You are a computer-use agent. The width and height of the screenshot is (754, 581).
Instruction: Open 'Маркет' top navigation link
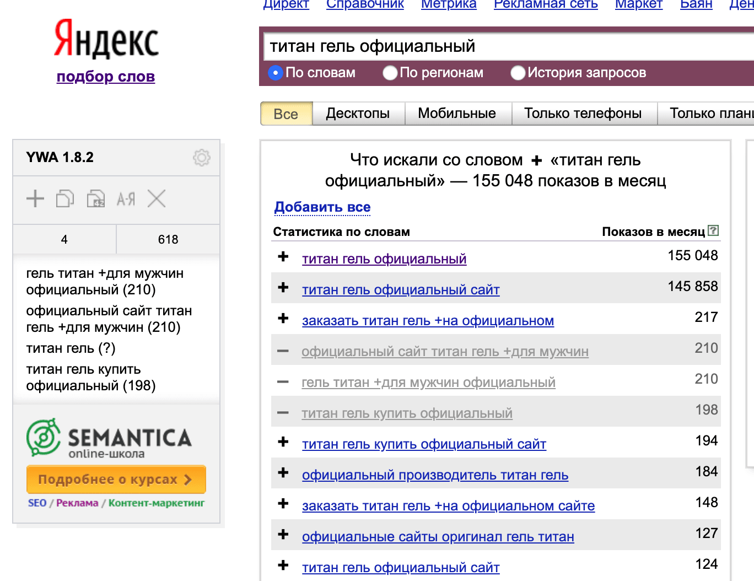pos(639,4)
